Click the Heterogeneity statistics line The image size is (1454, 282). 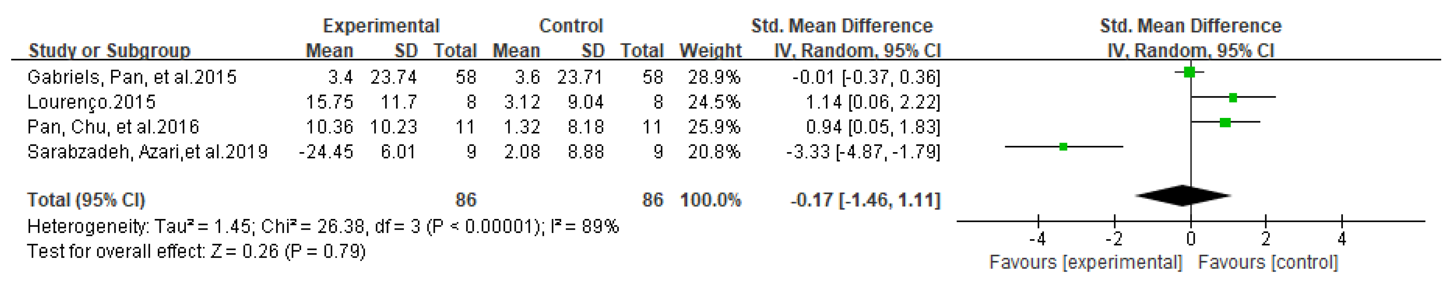pyautogui.click(x=323, y=227)
